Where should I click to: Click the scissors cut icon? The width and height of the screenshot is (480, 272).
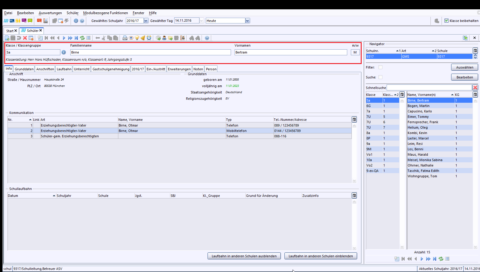coord(104,38)
